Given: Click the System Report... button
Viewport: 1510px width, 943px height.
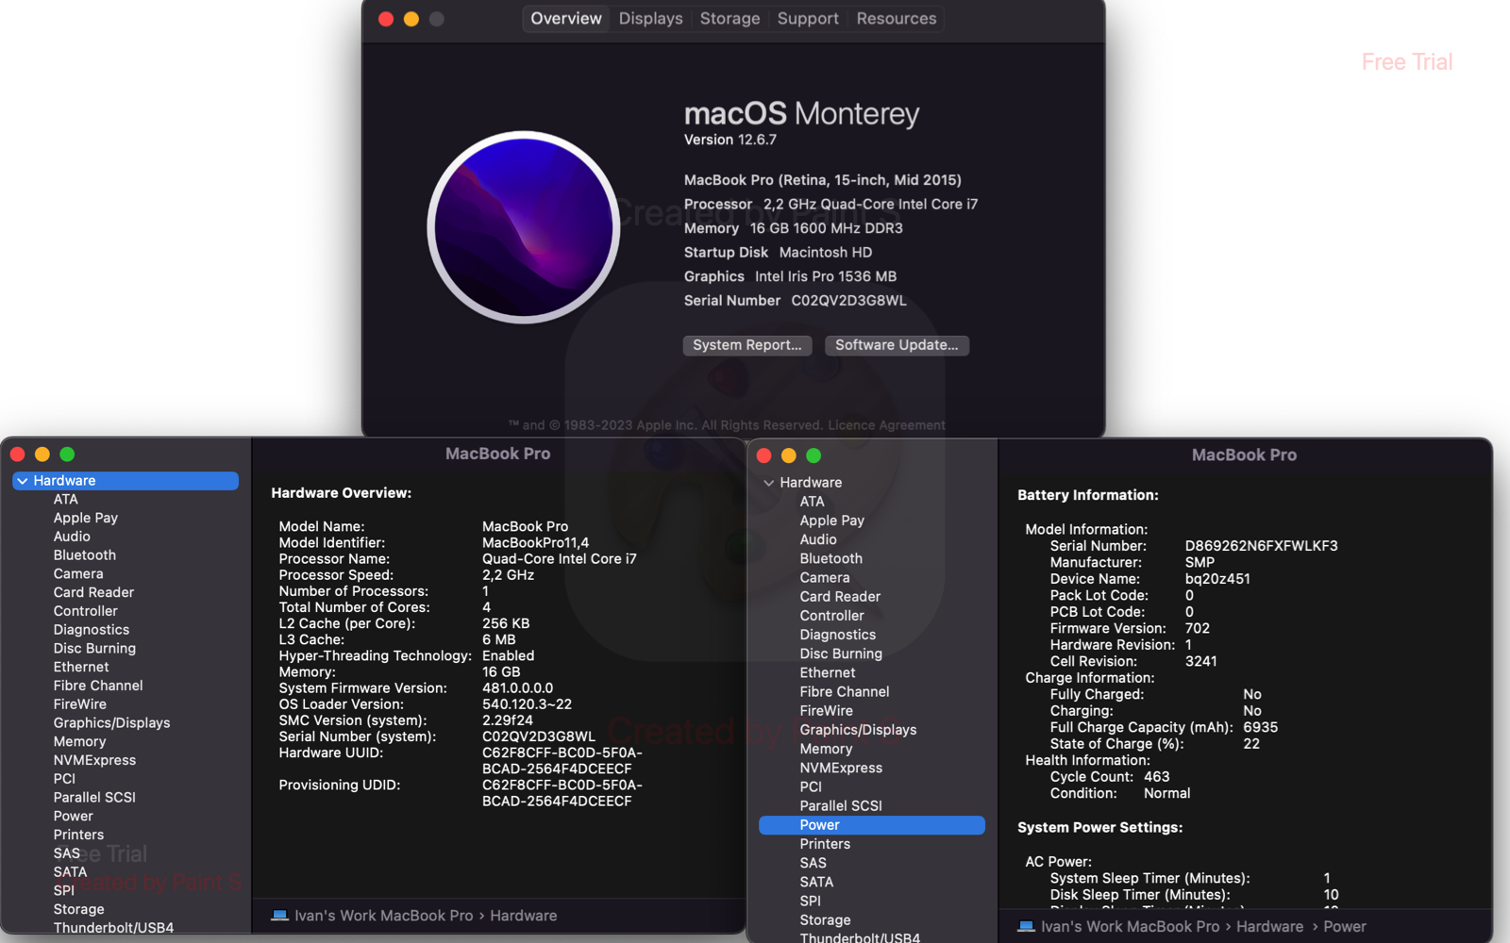Looking at the screenshot, I should (747, 345).
